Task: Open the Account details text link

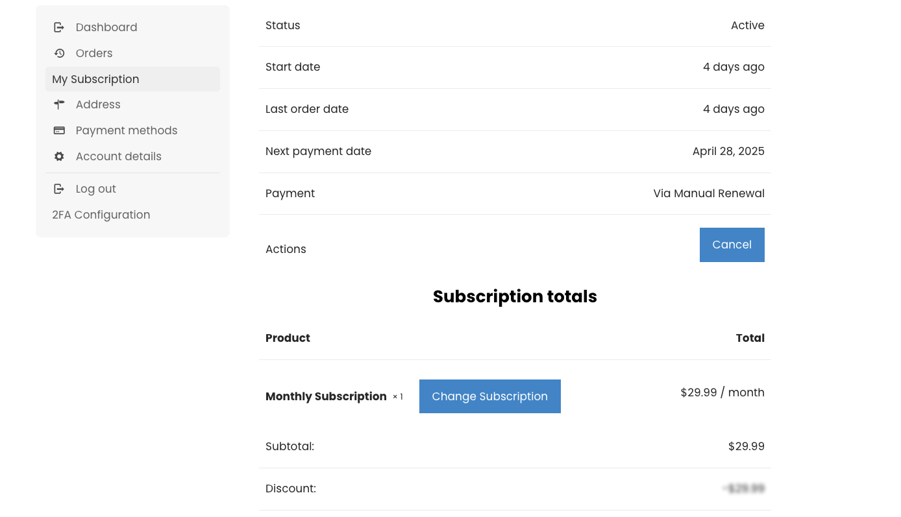Action: pyautogui.click(x=119, y=156)
